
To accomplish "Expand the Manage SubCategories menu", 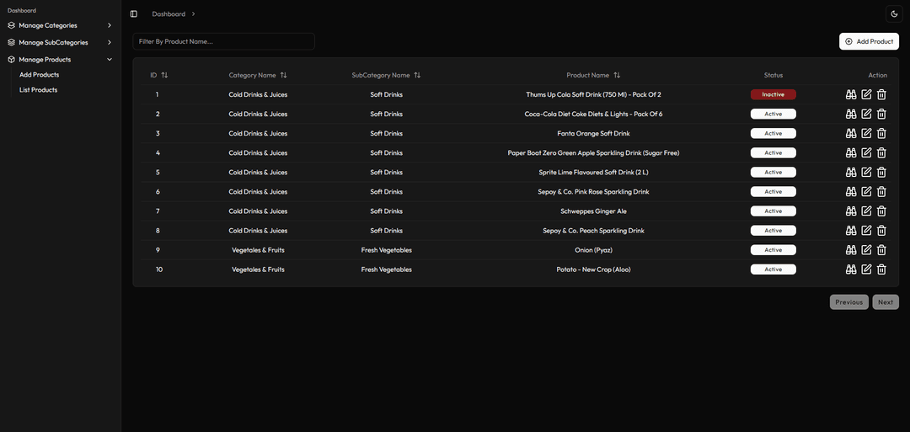I will pyautogui.click(x=60, y=42).
